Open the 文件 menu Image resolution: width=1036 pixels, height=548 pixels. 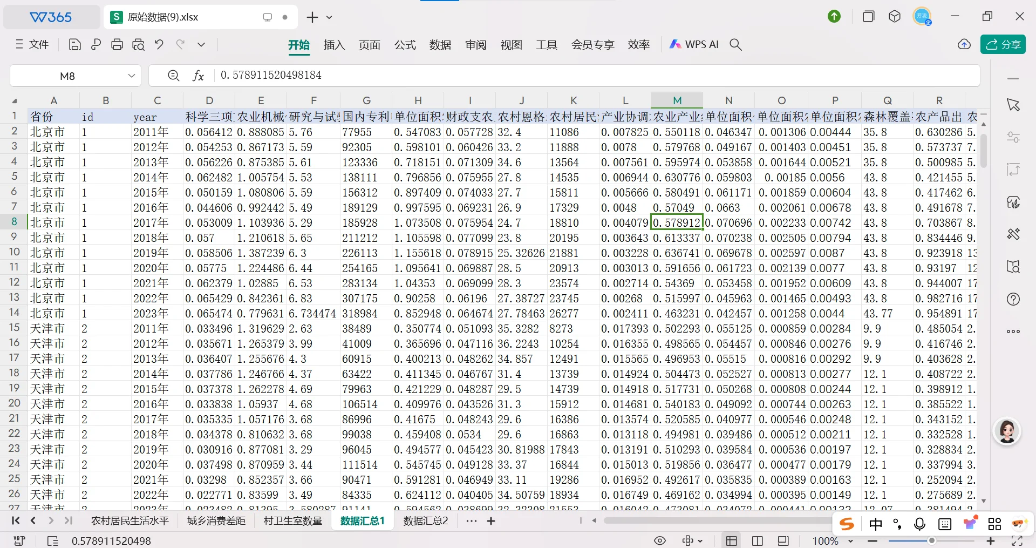(x=32, y=45)
